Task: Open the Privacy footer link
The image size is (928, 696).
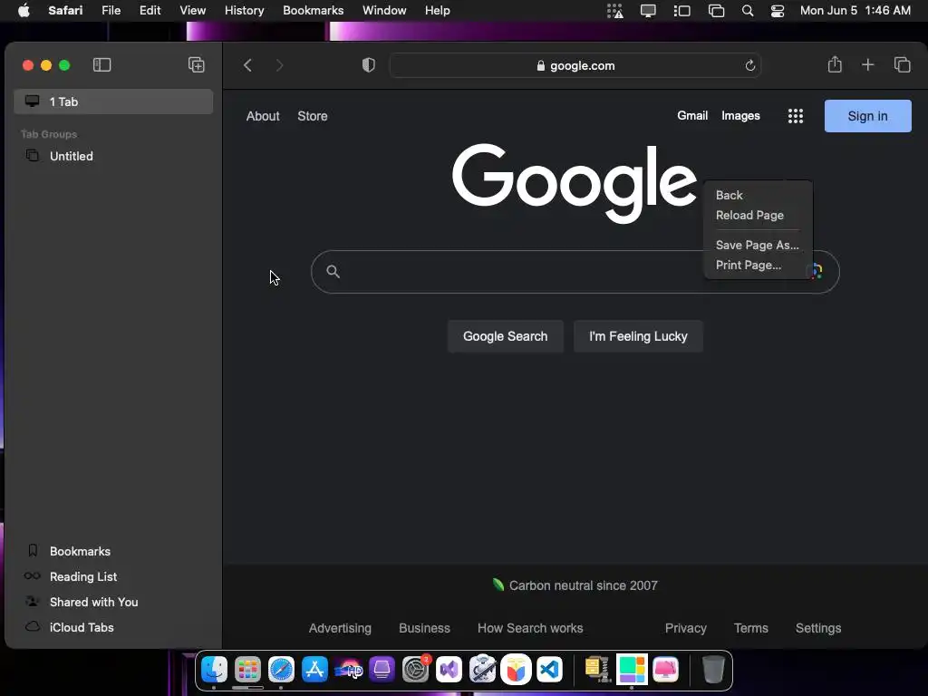Action: point(685,628)
